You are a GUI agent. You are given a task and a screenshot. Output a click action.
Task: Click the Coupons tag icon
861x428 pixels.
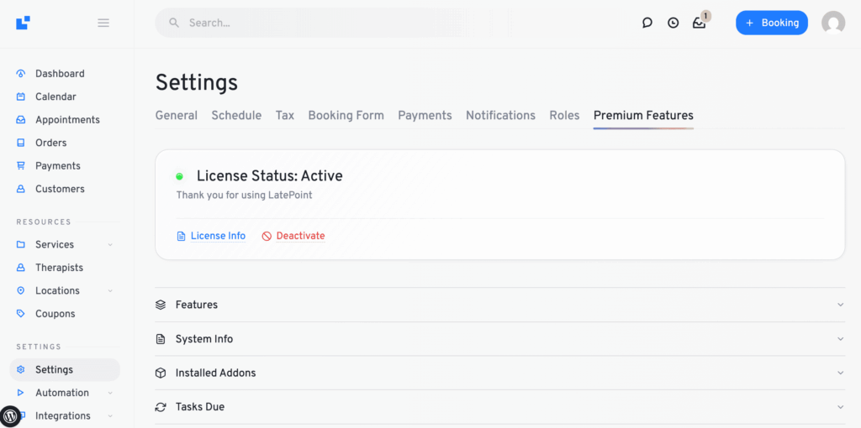pos(21,314)
